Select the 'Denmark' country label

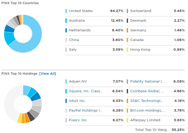pos(138,21)
